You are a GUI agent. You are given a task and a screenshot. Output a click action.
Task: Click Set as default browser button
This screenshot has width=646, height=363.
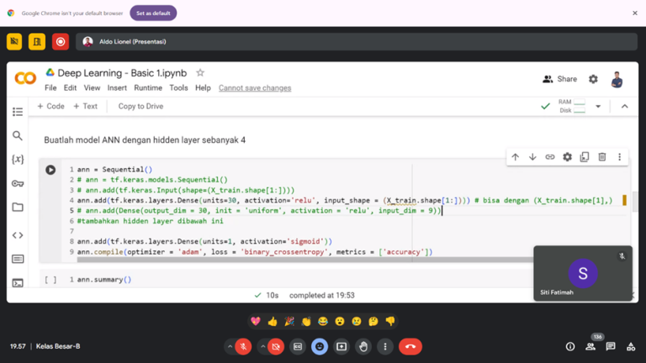click(152, 13)
